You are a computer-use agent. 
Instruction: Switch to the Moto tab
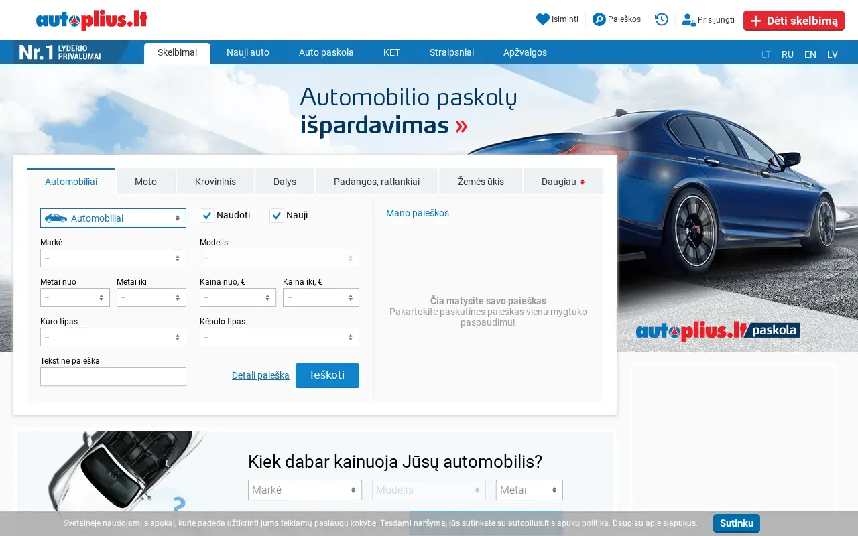pos(145,182)
